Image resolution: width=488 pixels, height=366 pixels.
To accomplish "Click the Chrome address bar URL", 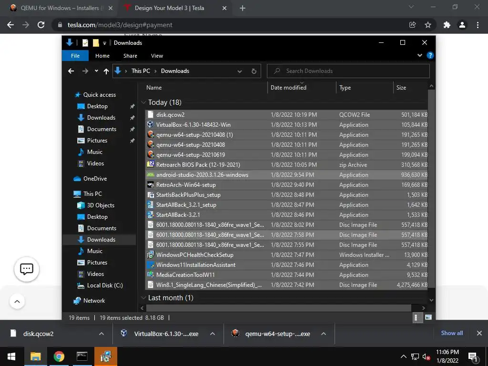I will [120, 25].
